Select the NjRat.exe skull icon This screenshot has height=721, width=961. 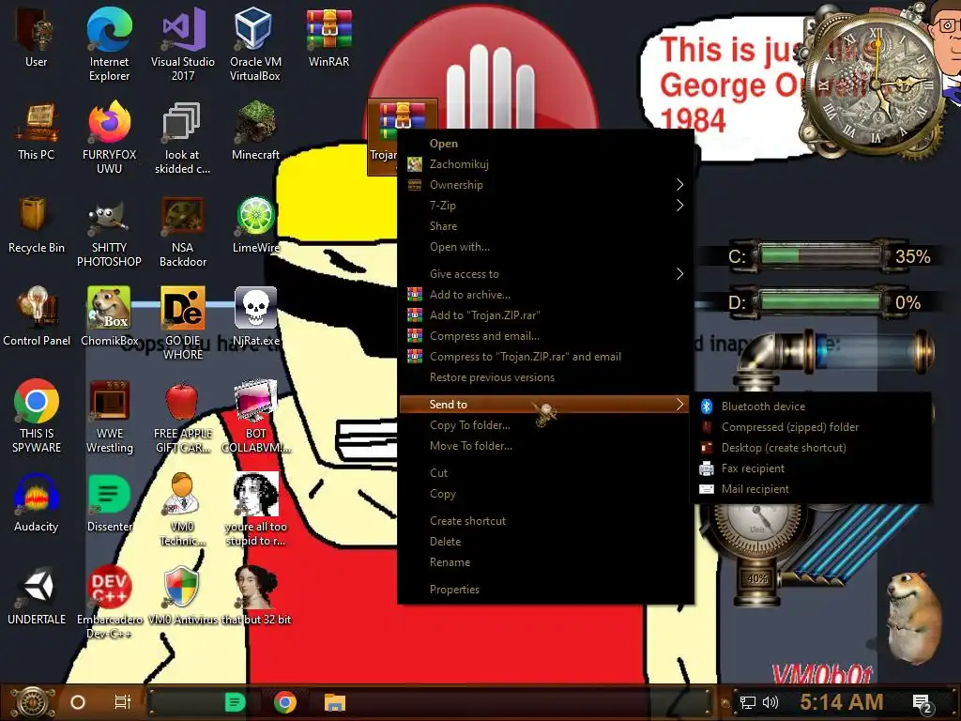[x=255, y=317]
